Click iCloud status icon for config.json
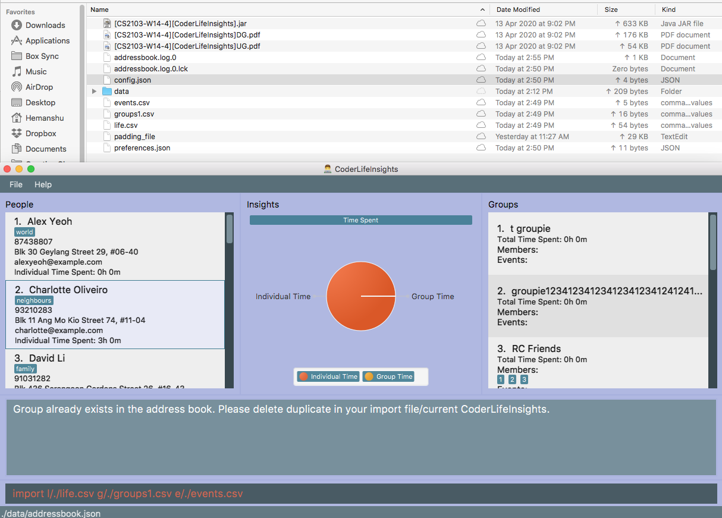This screenshot has height=518, width=722. pos(481,80)
